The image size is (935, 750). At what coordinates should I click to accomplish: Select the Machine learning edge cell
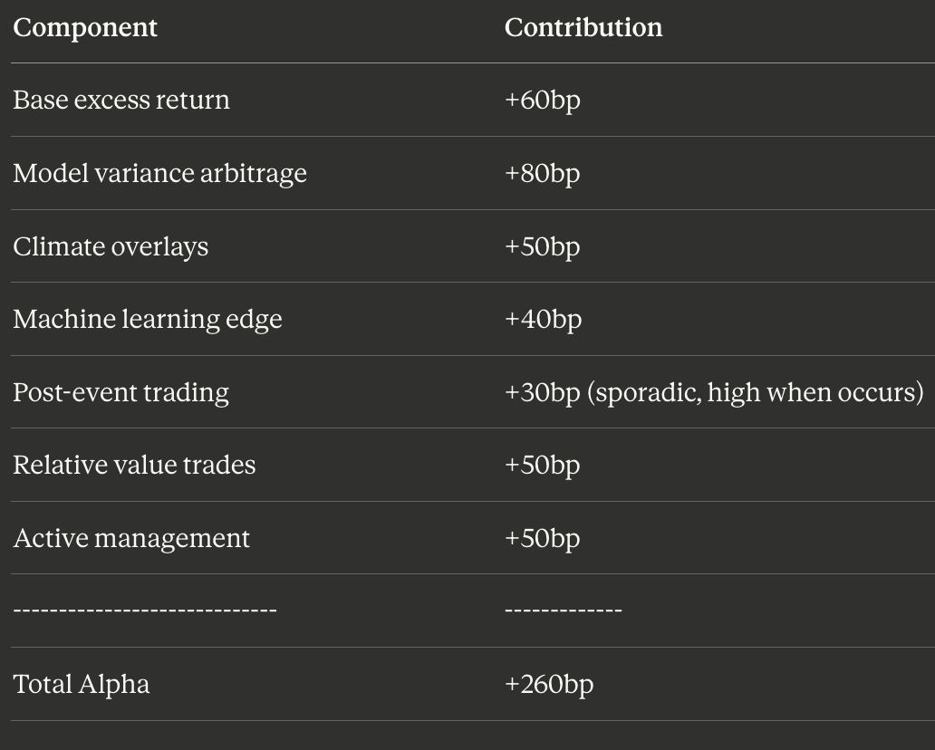[x=148, y=320]
